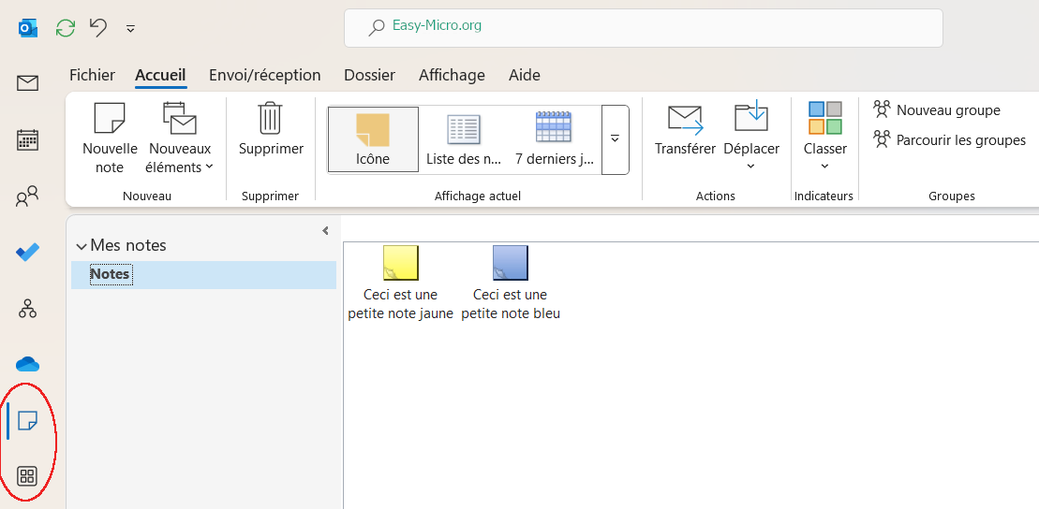Screen dimensions: 1039x509
Task: Open the More apps grid icon
Action: (x=27, y=476)
